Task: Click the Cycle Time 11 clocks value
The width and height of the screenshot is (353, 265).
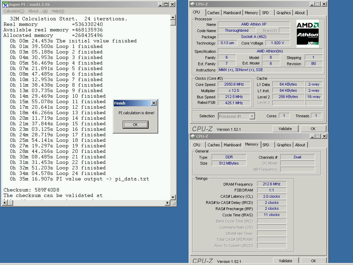Action: [272, 215]
